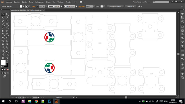
Task: Reset default fill and stroke
Action: (2, 67)
